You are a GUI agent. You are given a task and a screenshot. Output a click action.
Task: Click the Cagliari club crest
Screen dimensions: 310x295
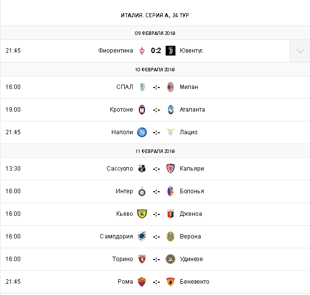(x=171, y=169)
